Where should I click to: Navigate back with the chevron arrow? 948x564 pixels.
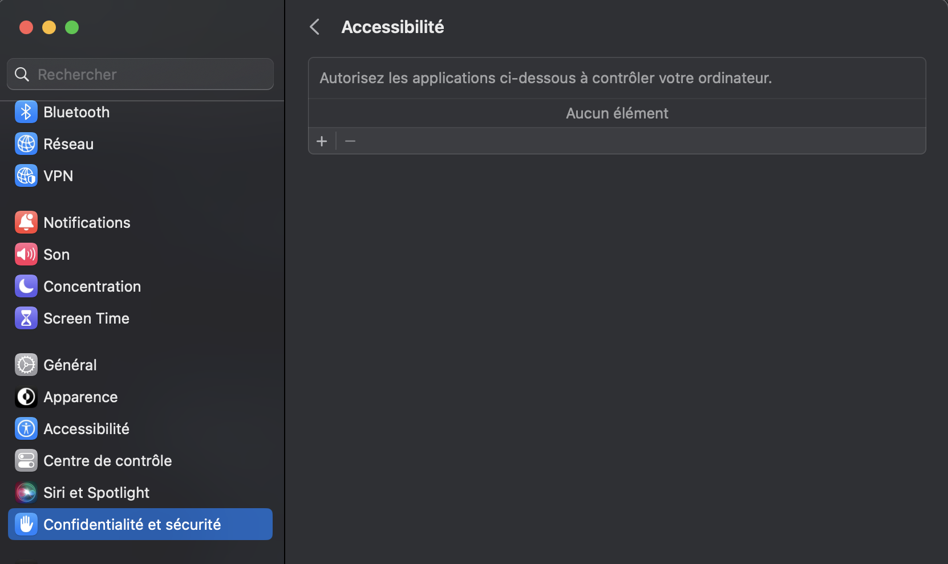314,26
